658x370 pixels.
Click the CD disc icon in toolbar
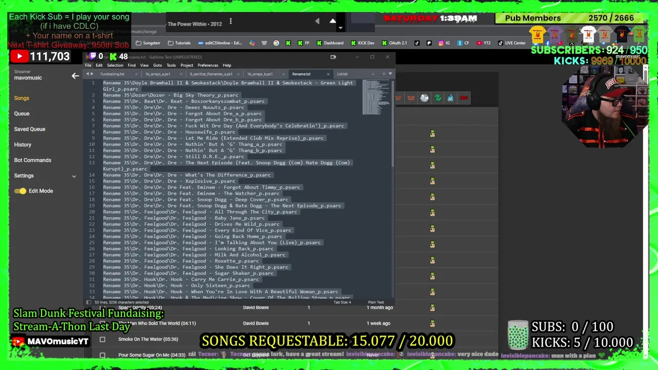pyautogui.click(x=424, y=98)
